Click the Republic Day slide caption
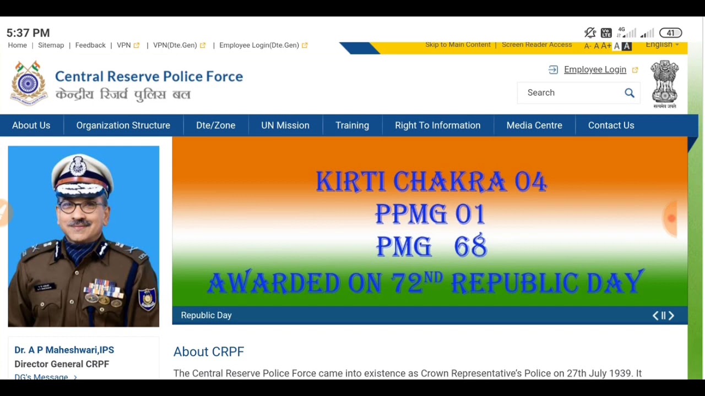This screenshot has width=705, height=396. point(207,316)
